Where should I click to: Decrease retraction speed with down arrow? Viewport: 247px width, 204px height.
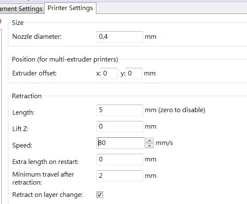pos(149,146)
